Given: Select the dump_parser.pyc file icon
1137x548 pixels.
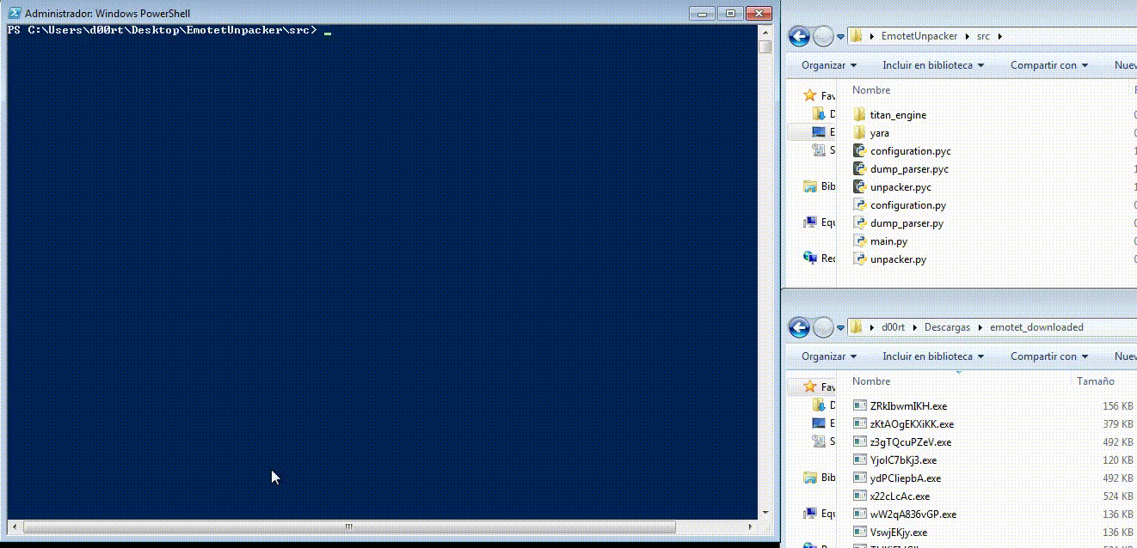Looking at the screenshot, I should [x=859, y=168].
